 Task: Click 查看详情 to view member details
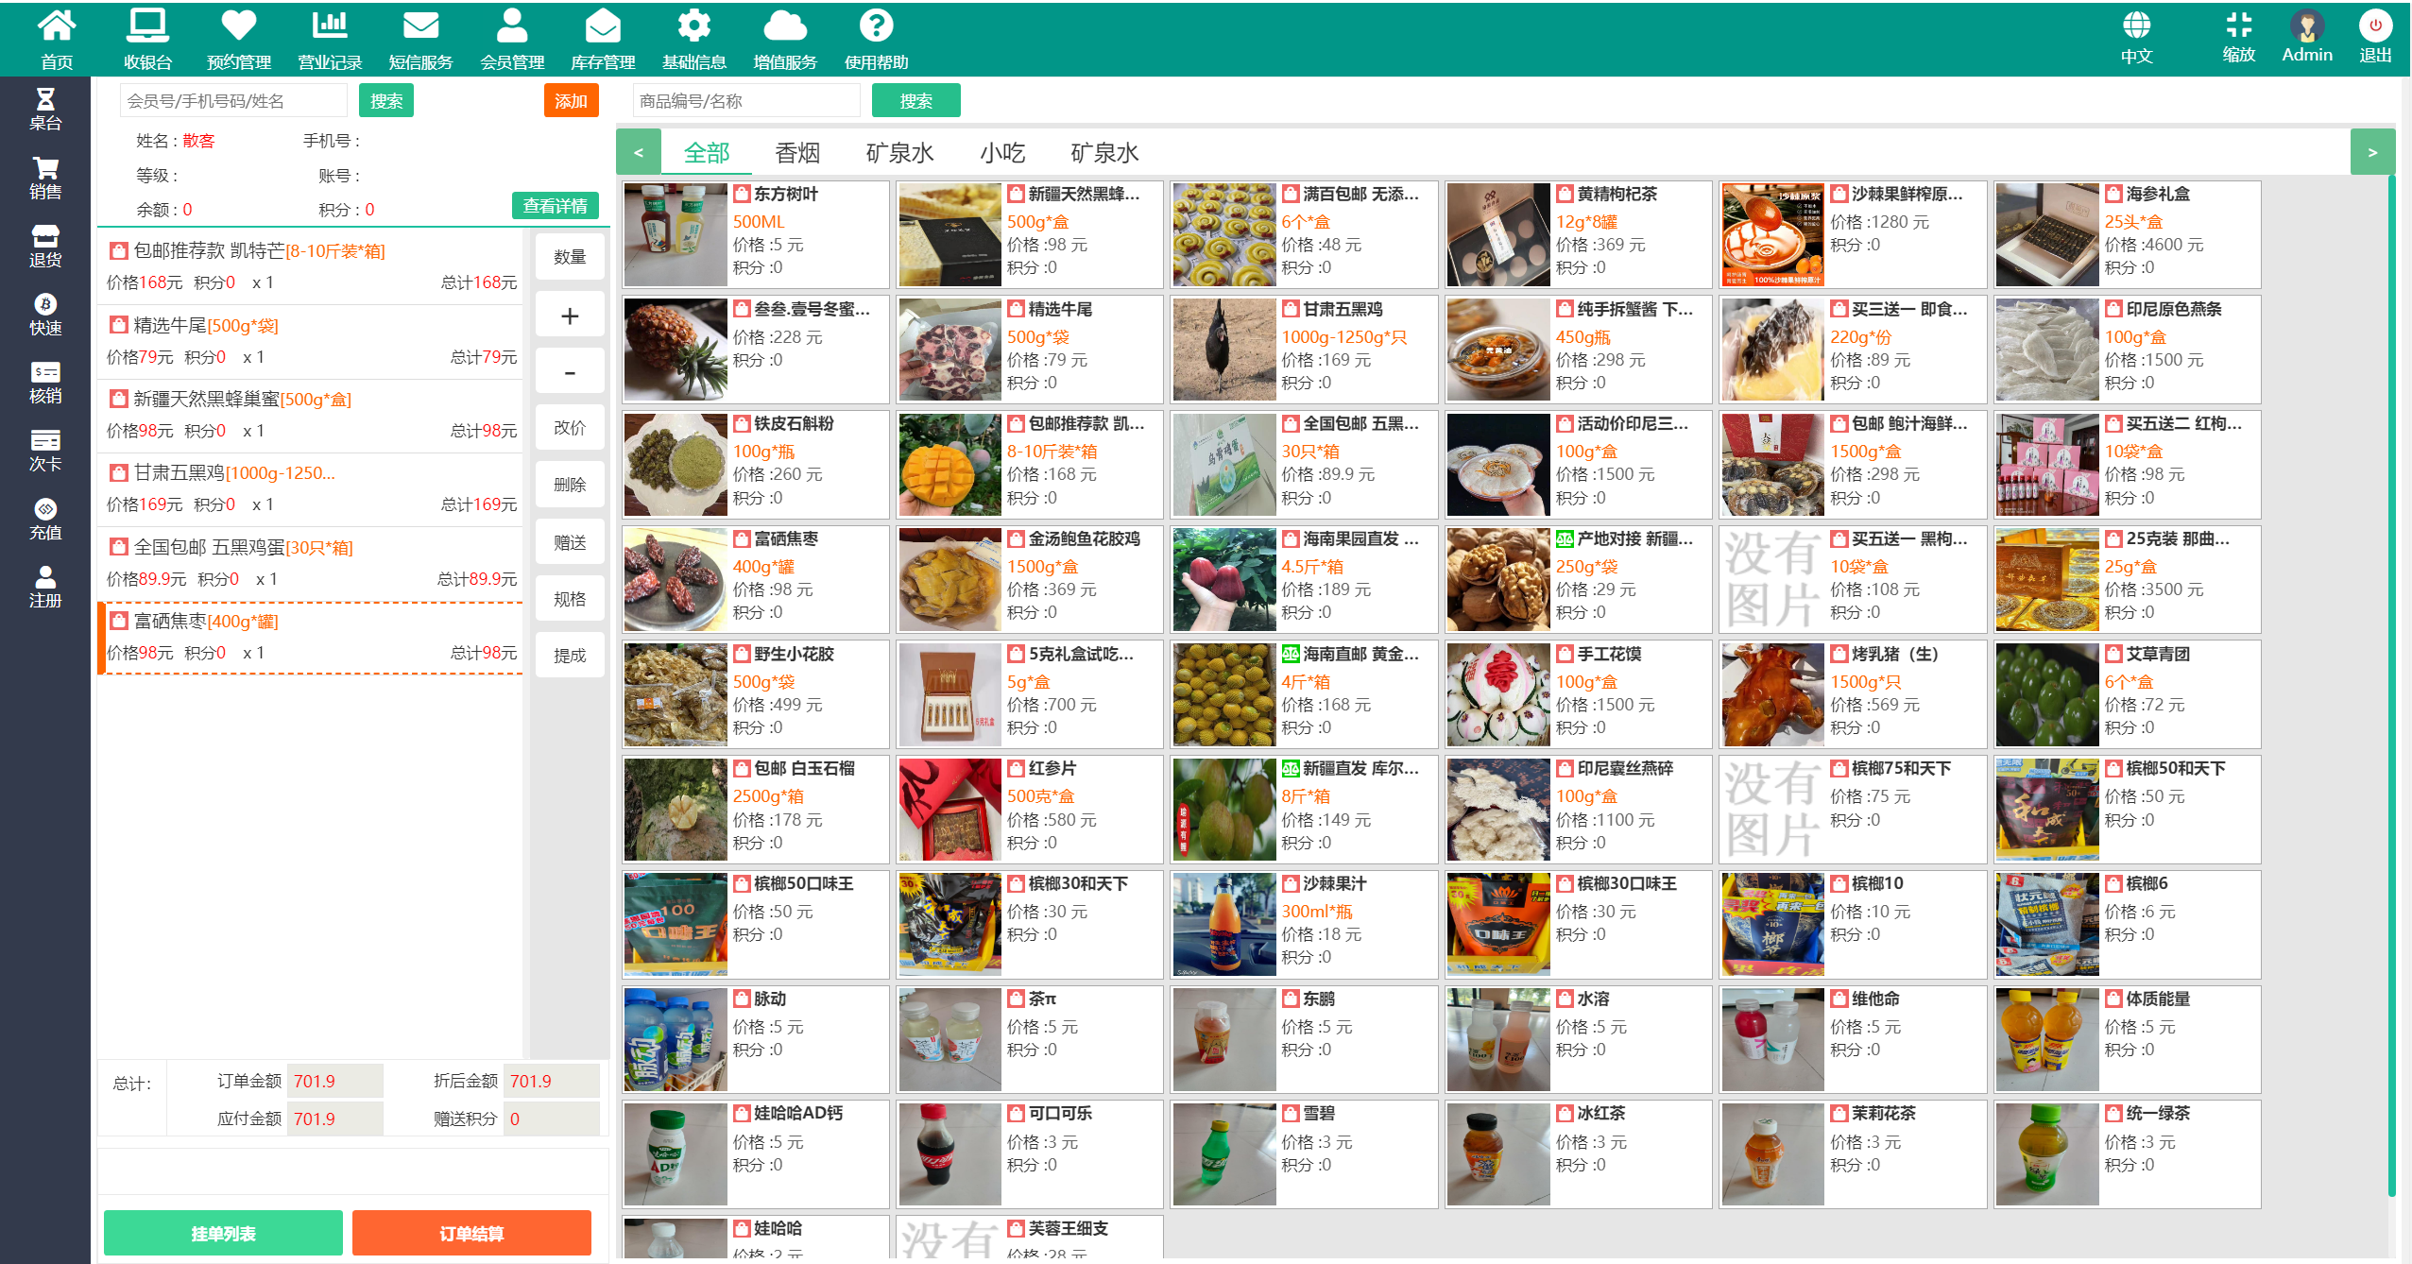pos(556,206)
